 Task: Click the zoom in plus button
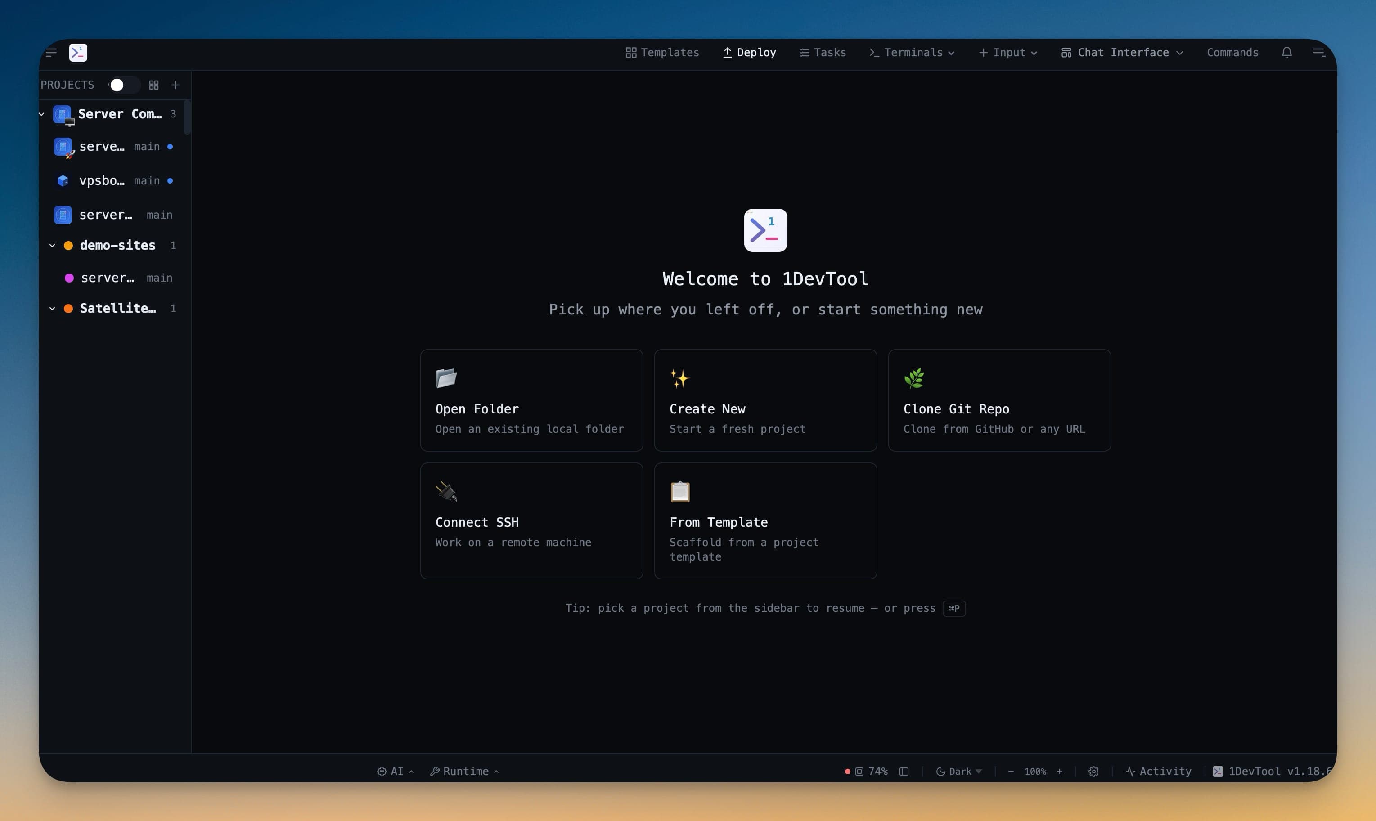click(x=1060, y=771)
